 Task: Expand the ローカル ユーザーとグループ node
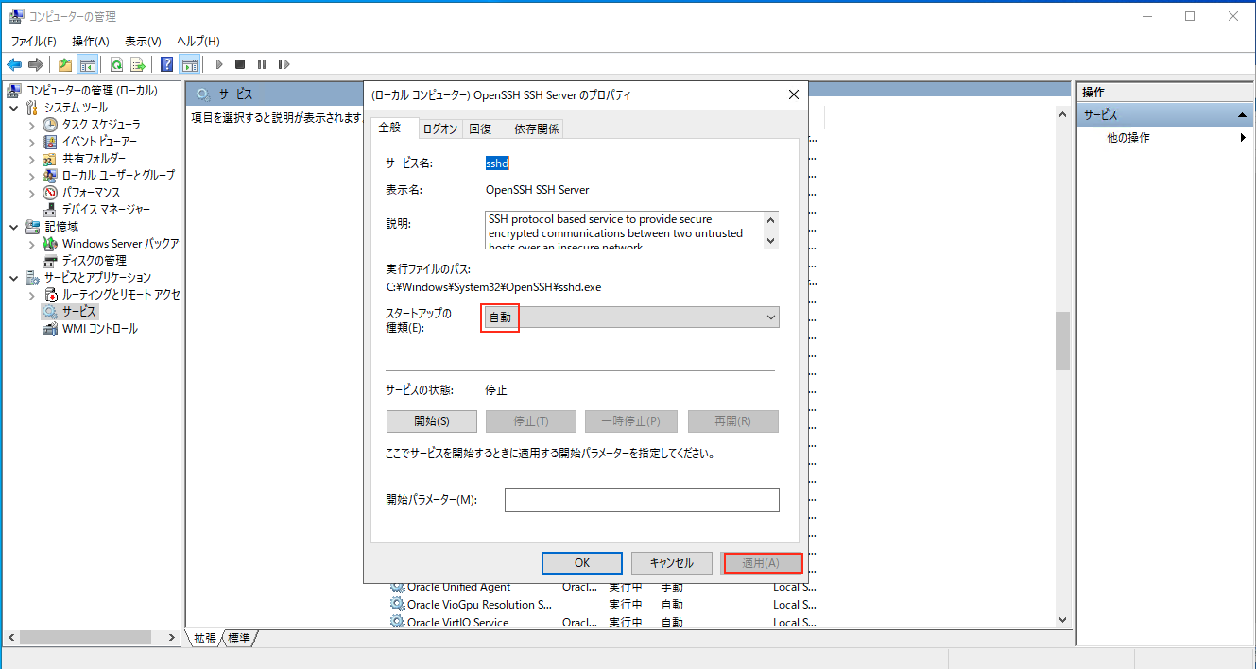pyautogui.click(x=31, y=176)
